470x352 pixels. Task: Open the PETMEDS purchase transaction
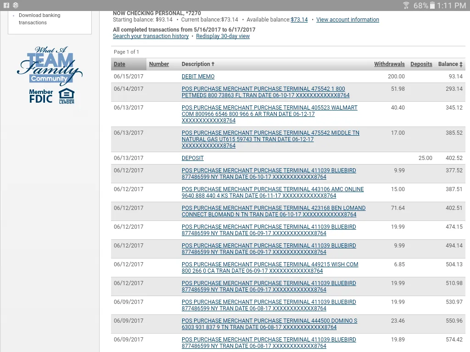pos(266,92)
